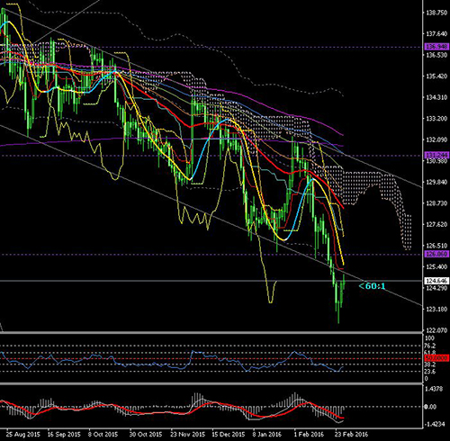This screenshot has height=441, width=450.
Task: Click the 125.400 price axis label
Action: coord(436,266)
